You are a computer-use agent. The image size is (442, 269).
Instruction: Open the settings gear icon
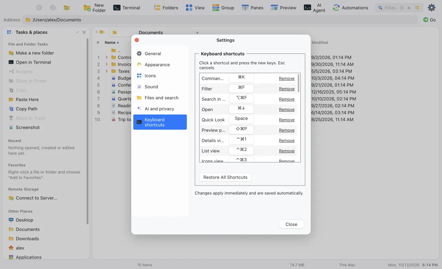click(x=432, y=8)
